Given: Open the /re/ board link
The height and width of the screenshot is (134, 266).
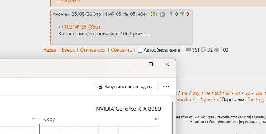Looking at the screenshot, I should pyautogui.click(x=207, y=93).
